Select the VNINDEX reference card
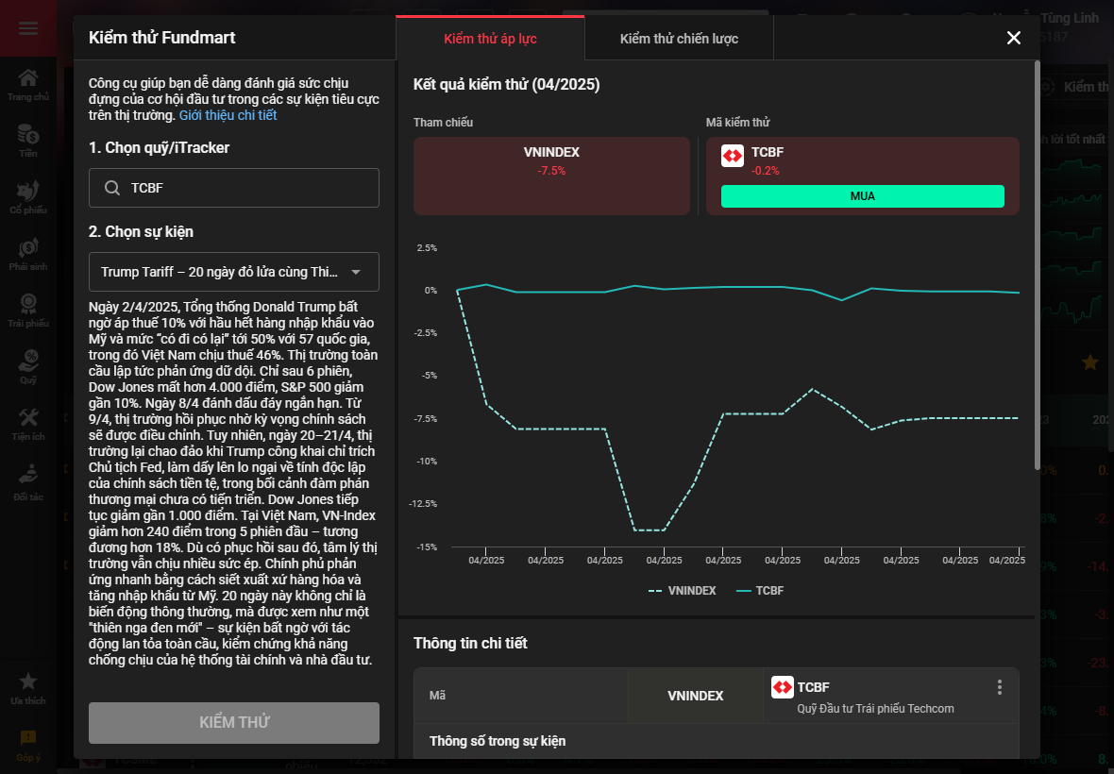The width and height of the screenshot is (1114, 774). pyautogui.click(x=551, y=176)
